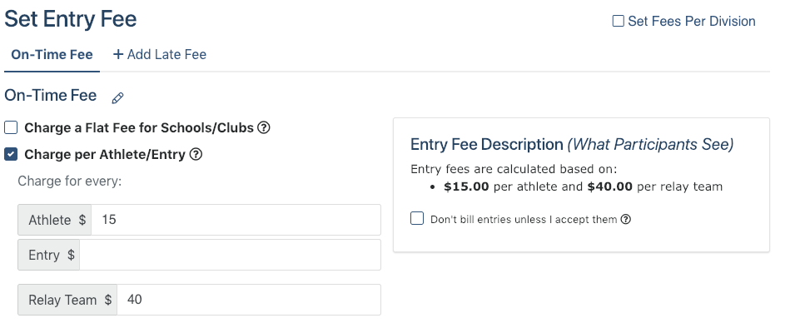
Task: Click the Charge per Athlete/Entry label text
Action: (x=105, y=154)
